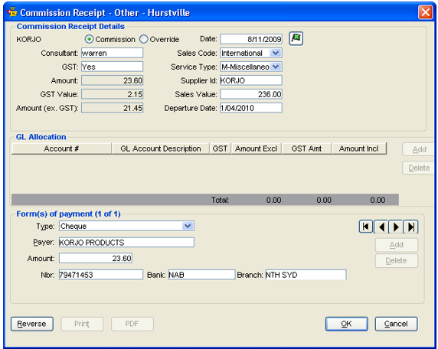
Task: Click Add button in Forms of payment
Action: [x=397, y=245]
